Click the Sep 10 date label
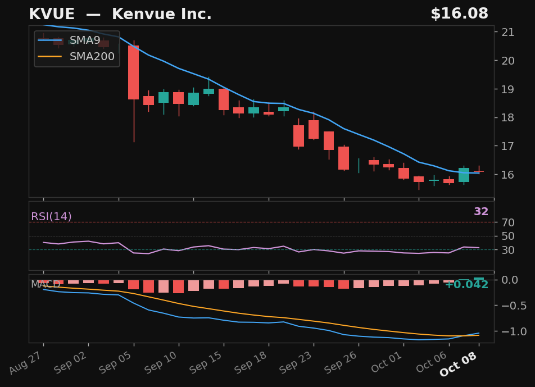Viewport: 535px width, 387px height. pyautogui.click(x=160, y=362)
